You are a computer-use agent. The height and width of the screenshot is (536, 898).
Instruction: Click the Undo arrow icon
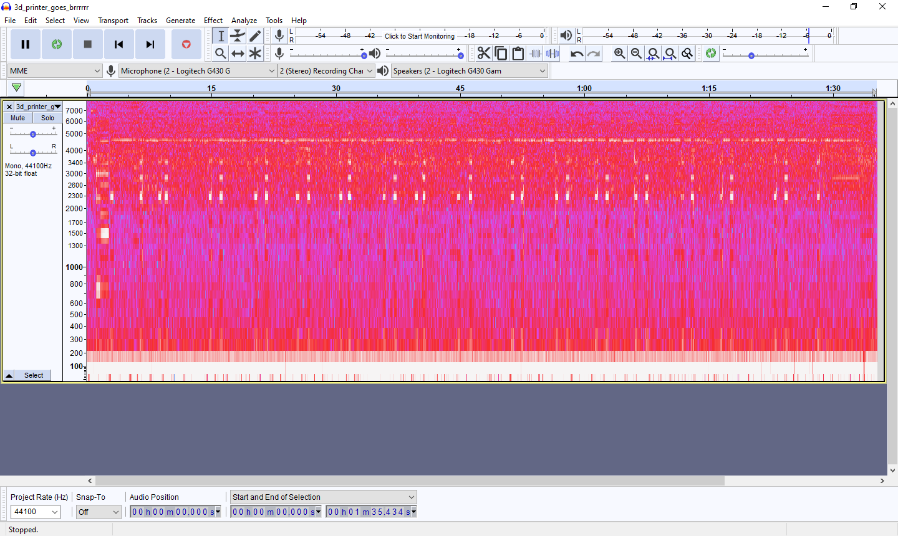[577, 54]
